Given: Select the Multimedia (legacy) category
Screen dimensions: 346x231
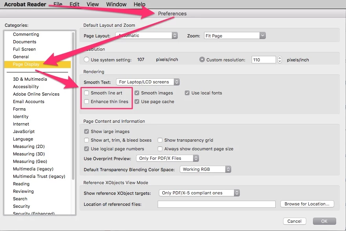Looking at the screenshot, I should tap(33, 169).
